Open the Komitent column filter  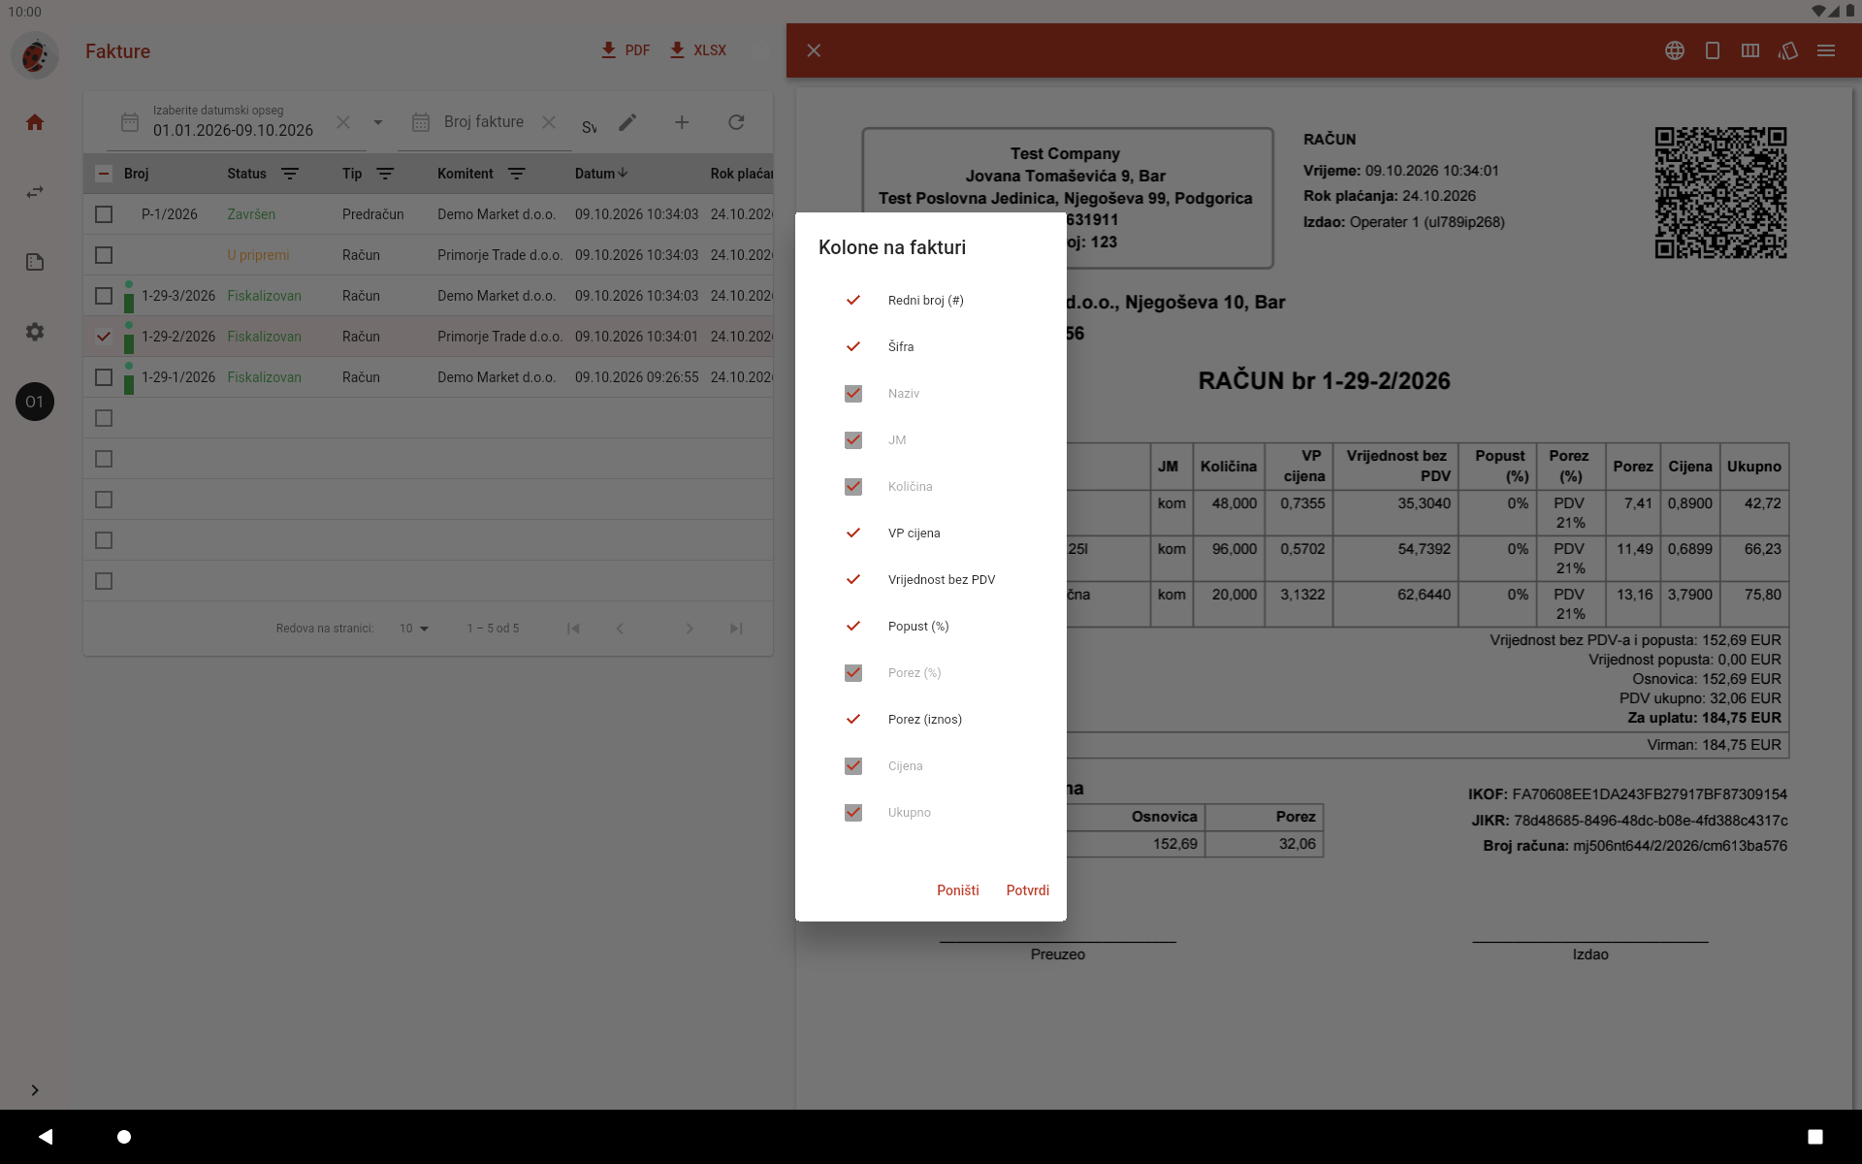(x=517, y=174)
